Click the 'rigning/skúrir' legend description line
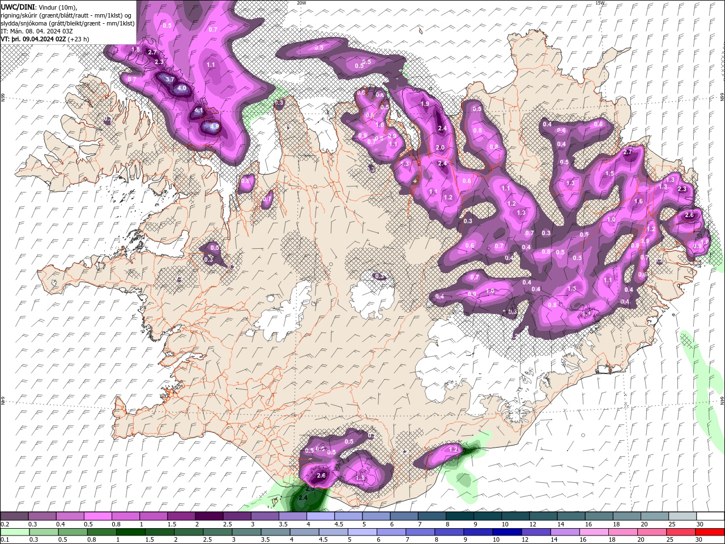The image size is (725, 544). point(66,15)
